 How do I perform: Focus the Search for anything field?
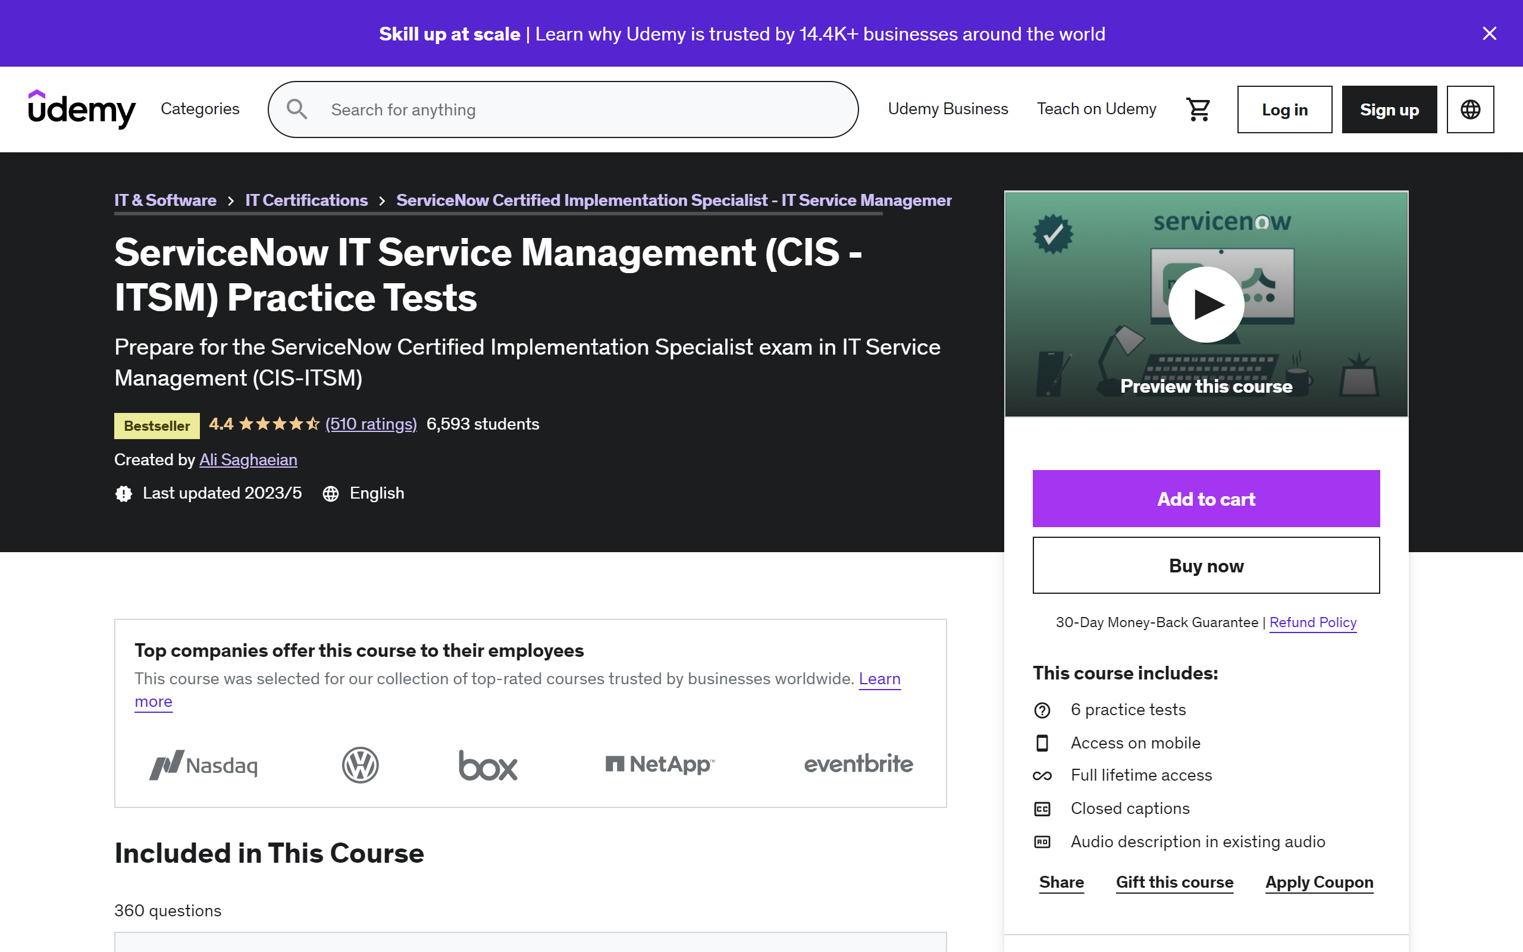(563, 109)
